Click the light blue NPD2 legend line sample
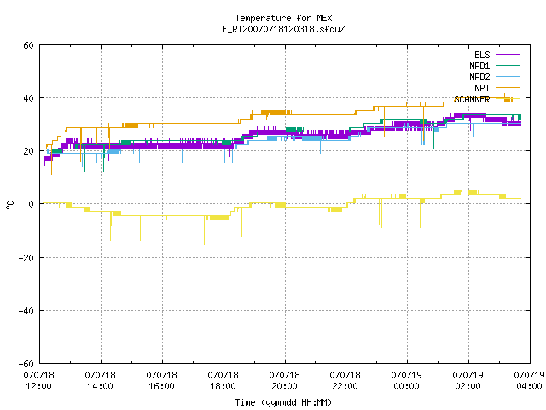Image resolution: width=546 pixels, height=410 pixels. point(508,77)
